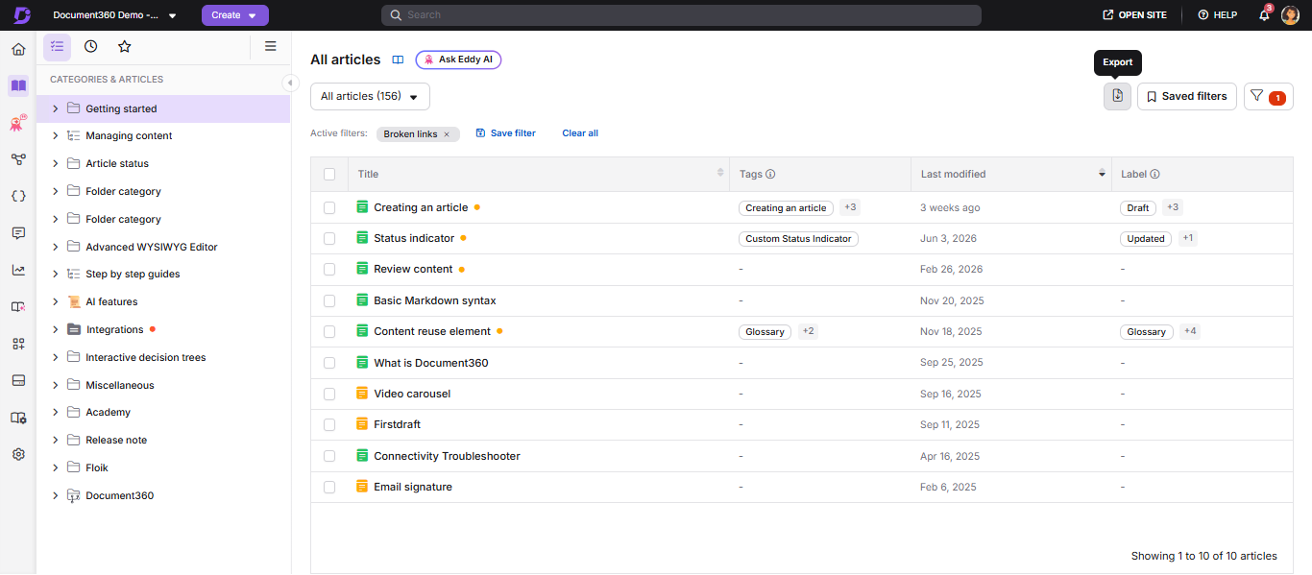Check the Video carousel row
Viewport: 1312px width, 575px height.
[x=329, y=394]
